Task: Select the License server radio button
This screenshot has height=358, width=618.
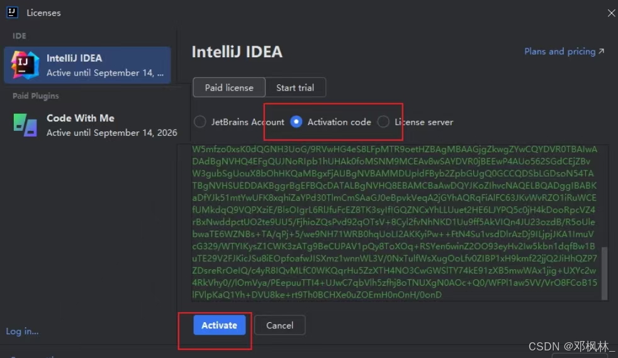Action: (x=383, y=121)
